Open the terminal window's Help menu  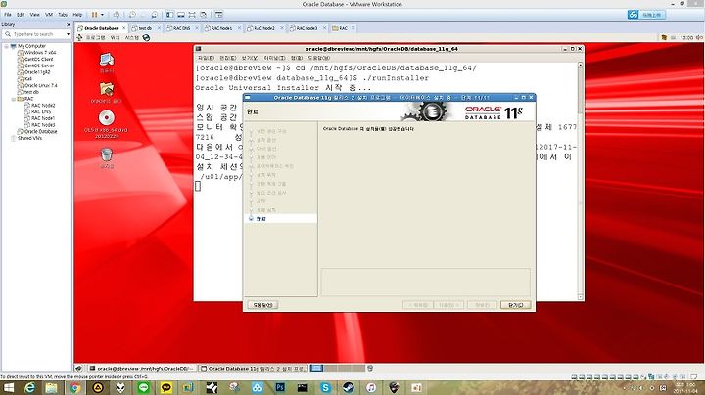(319, 58)
